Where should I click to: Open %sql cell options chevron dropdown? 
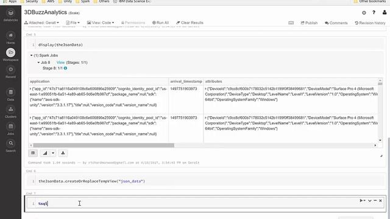(370, 201)
